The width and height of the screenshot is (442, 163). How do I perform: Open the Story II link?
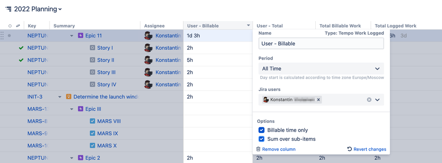click(x=106, y=60)
